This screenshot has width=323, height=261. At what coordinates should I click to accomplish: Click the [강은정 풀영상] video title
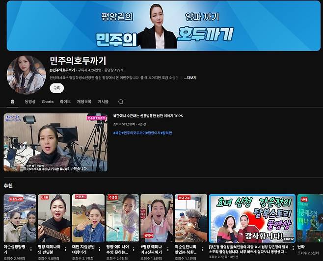[249, 249]
